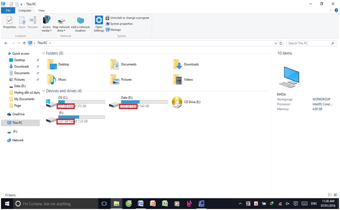Click System properties in the ribbon
The width and height of the screenshot is (340, 210).
121,24
